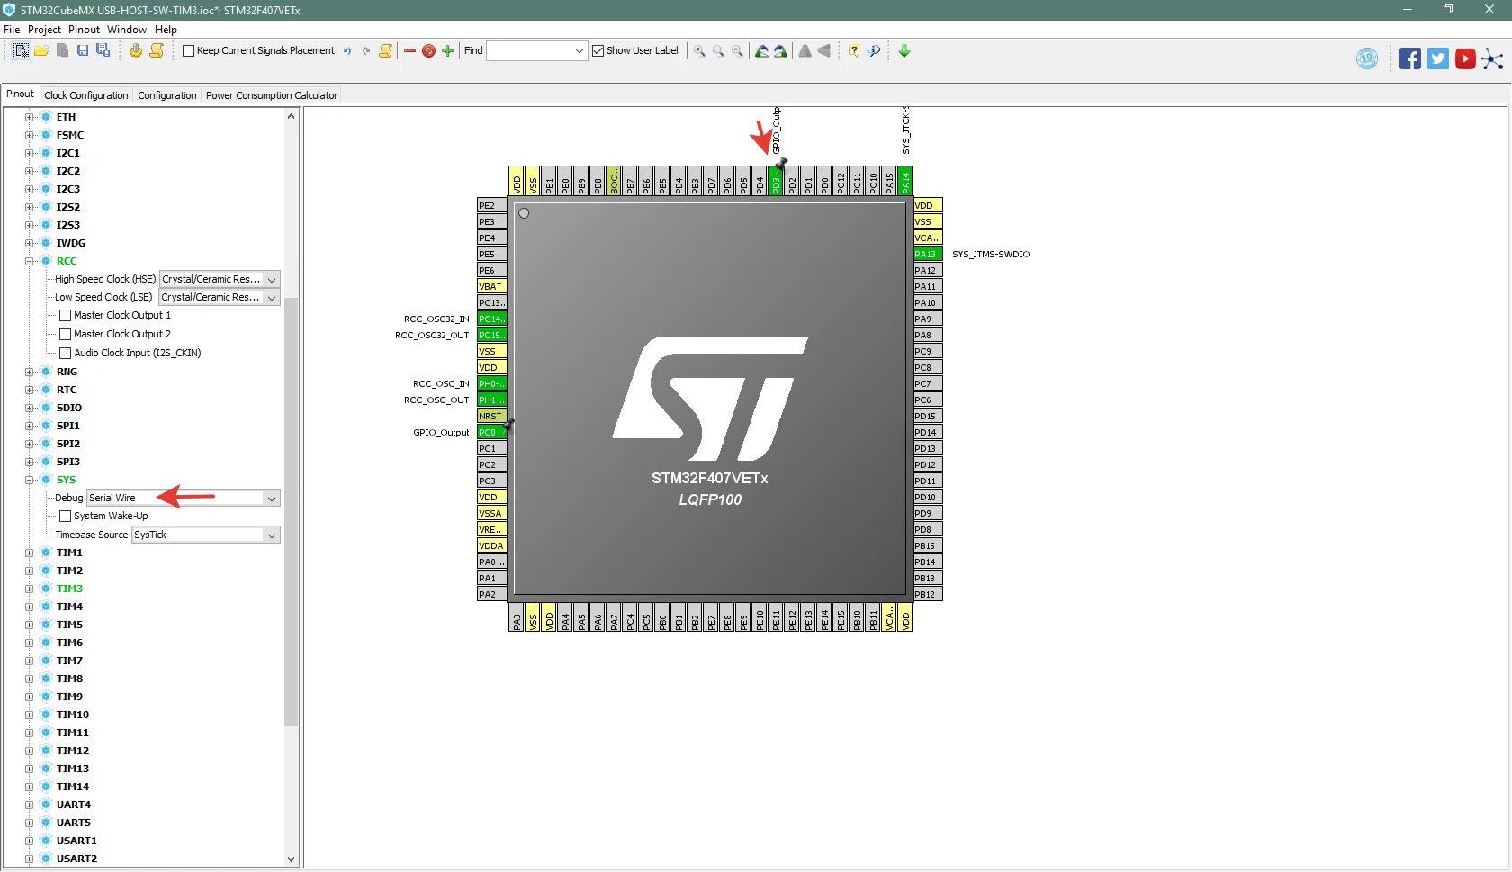Click the red minus toolbar icon
This screenshot has height=872, width=1512.
[410, 51]
